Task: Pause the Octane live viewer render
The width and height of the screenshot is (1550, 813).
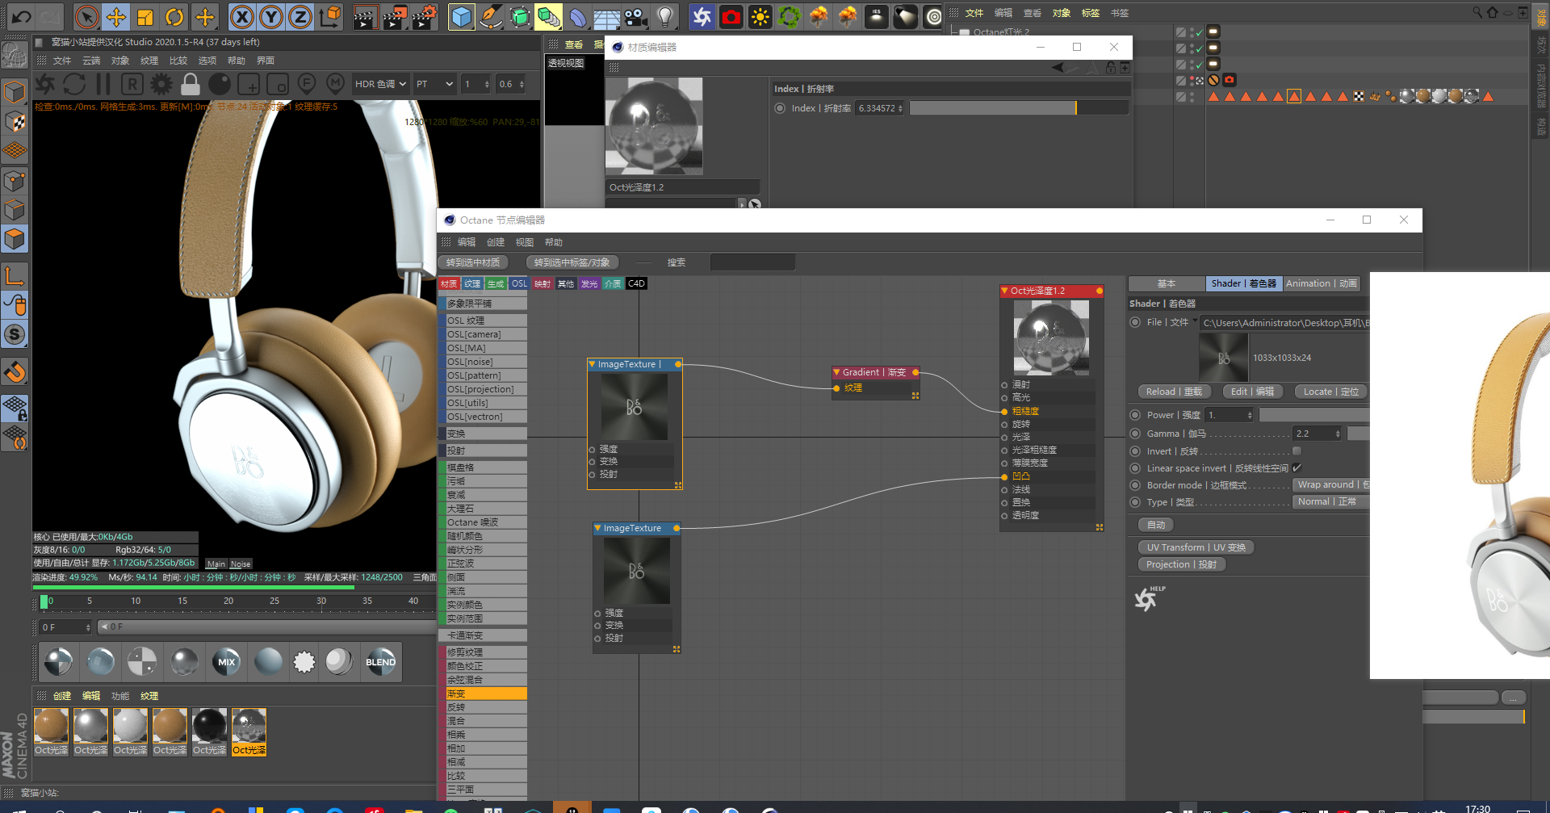Action: tap(103, 84)
